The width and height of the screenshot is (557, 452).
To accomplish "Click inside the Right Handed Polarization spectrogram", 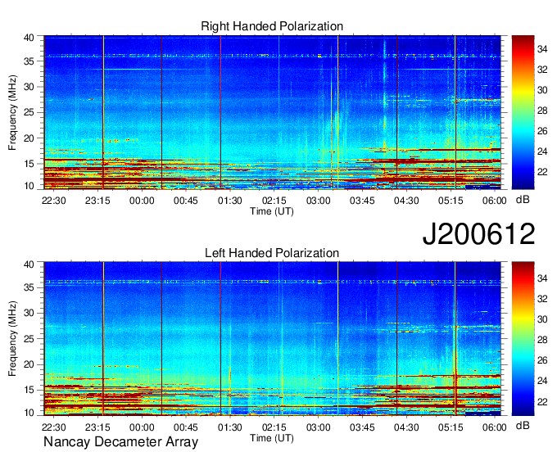I will pos(273,112).
